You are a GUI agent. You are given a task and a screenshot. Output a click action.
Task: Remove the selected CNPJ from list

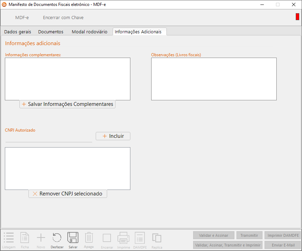coord(68,194)
